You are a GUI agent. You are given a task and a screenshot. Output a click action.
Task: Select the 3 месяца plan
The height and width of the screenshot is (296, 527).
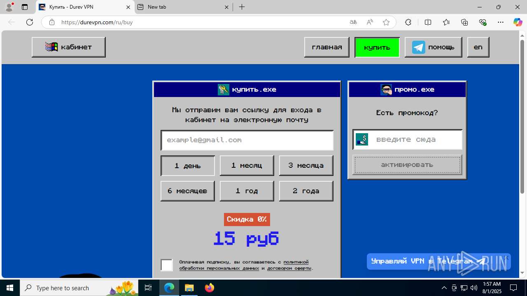click(x=306, y=166)
